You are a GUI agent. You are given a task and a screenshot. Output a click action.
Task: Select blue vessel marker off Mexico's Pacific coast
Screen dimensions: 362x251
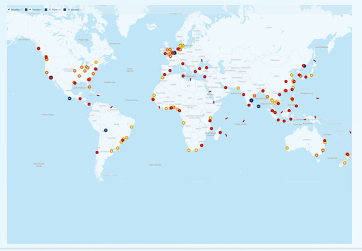tap(70, 99)
